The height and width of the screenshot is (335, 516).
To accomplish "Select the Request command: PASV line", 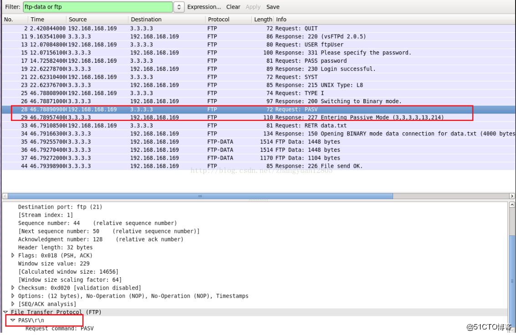I will pos(60,329).
